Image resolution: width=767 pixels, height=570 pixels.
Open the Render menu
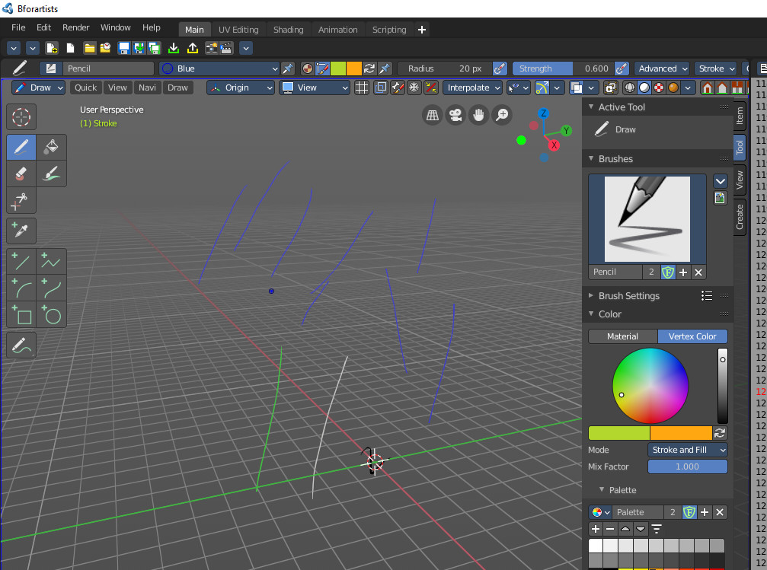tap(76, 27)
